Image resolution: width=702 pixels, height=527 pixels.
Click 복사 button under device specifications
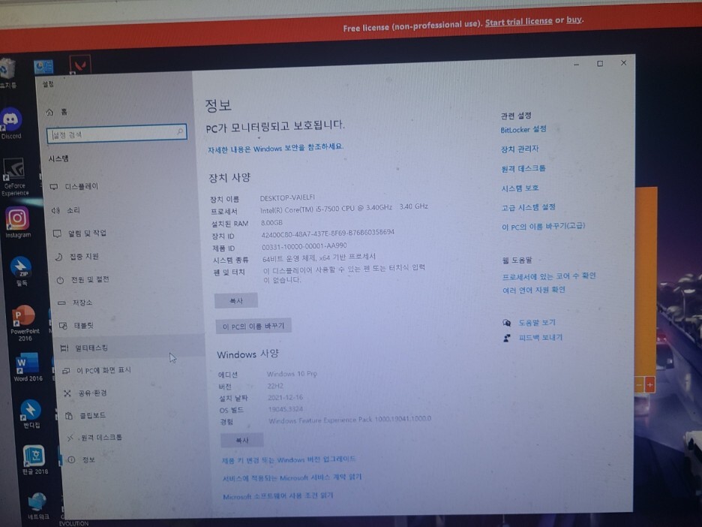coord(236,301)
